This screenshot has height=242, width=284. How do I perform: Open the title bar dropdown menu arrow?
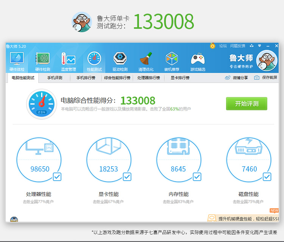[259, 46]
